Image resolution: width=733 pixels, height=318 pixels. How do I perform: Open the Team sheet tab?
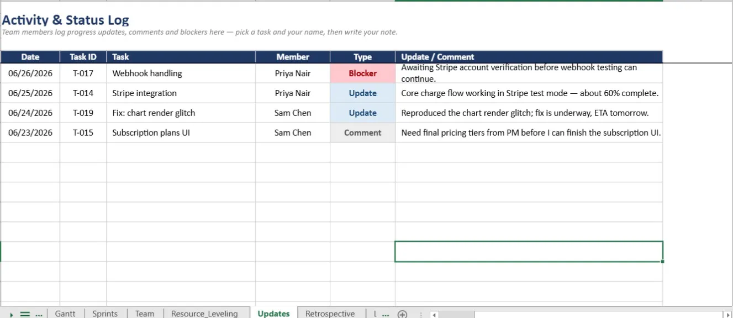click(x=145, y=314)
